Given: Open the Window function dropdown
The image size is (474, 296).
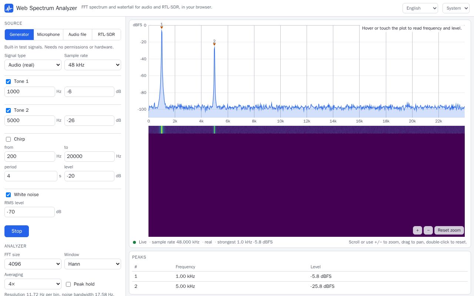Looking at the screenshot, I should [93, 264].
